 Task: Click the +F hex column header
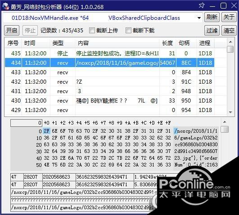(x=168, y=123)
